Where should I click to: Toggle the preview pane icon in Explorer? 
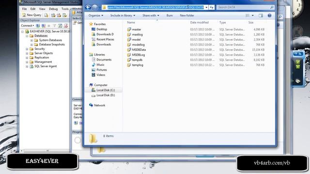261,15
